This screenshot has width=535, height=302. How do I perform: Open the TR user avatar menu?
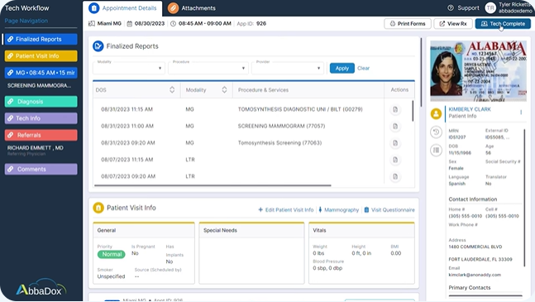coord(490,7)
